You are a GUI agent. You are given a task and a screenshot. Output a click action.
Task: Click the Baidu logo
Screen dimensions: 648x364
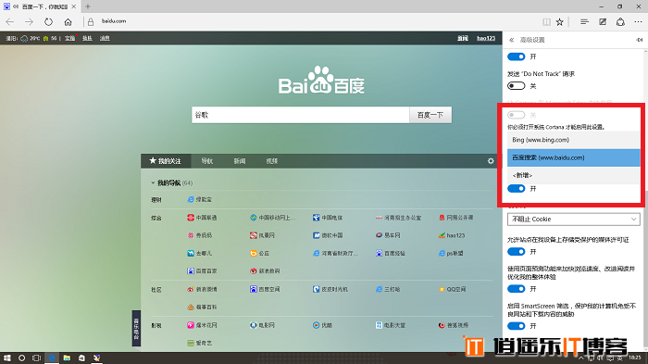[x=321, y=80]
